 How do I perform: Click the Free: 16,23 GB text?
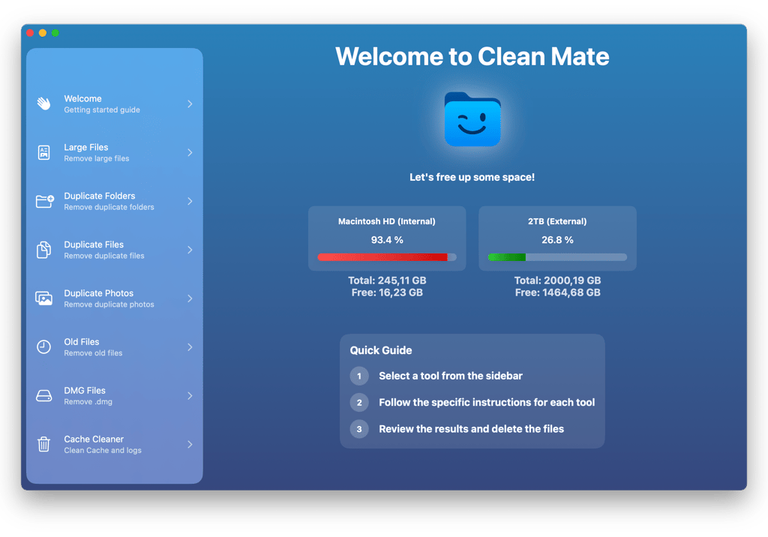(387, 292)
